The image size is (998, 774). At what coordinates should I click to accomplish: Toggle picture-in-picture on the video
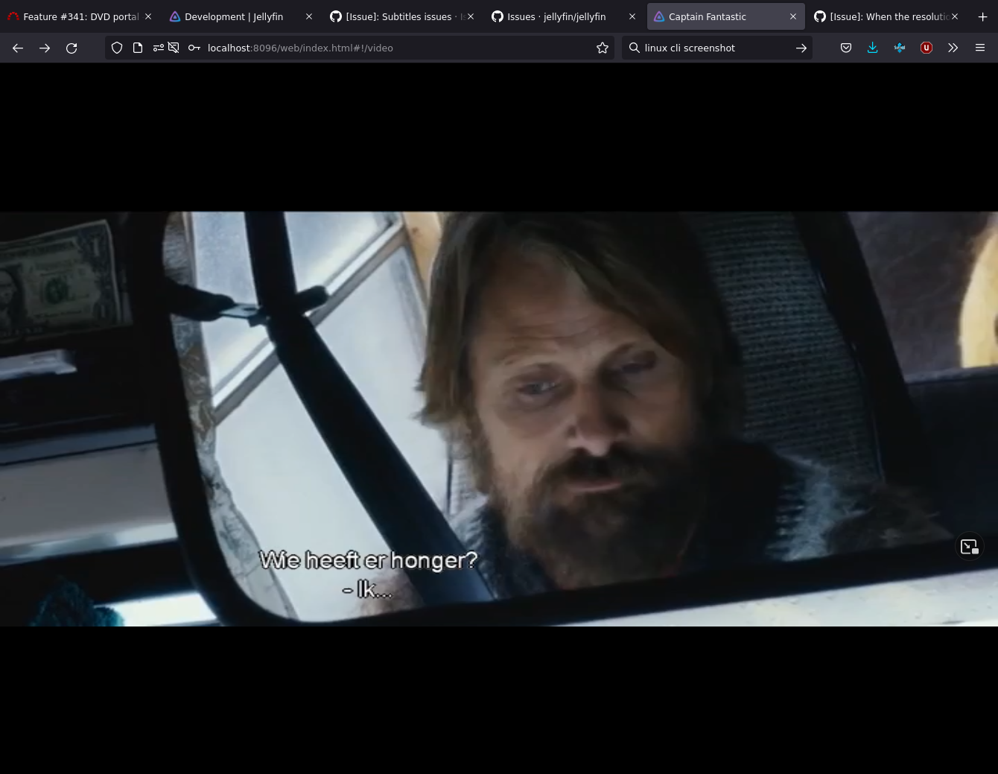(x=969, y=547)
